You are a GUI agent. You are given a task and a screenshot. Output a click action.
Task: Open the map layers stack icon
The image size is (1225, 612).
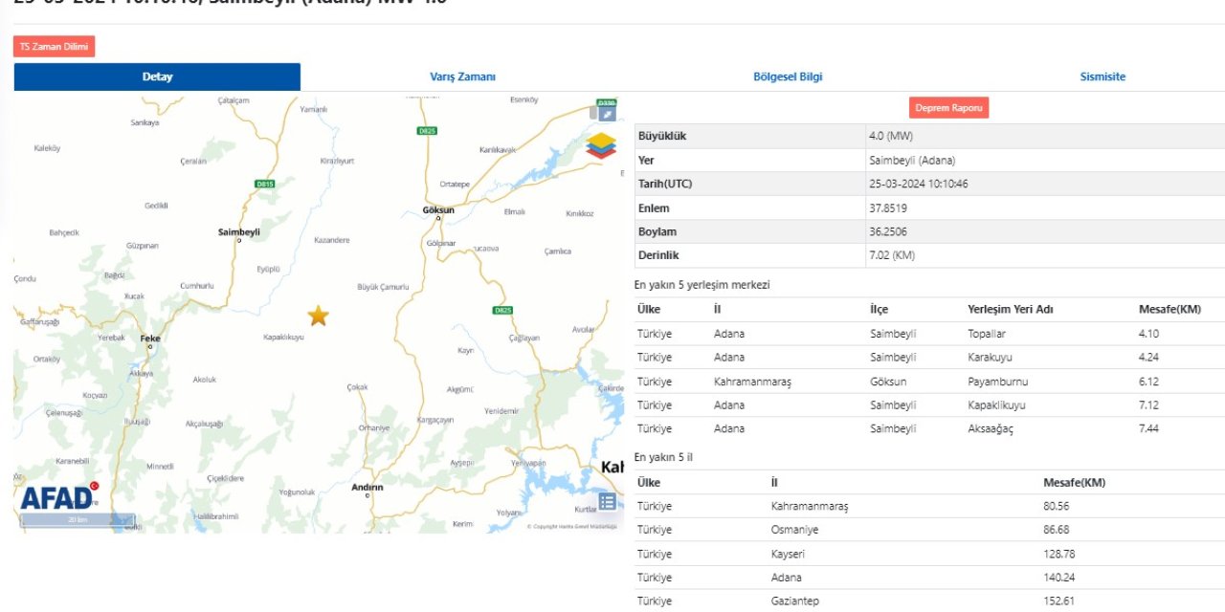pyautogui.click(x=602, y=145)
